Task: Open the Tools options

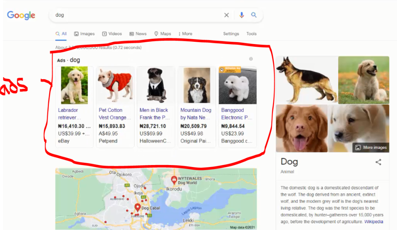Action: 251,34
